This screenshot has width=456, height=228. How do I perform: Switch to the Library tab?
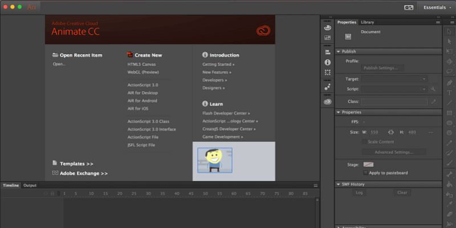367,22
